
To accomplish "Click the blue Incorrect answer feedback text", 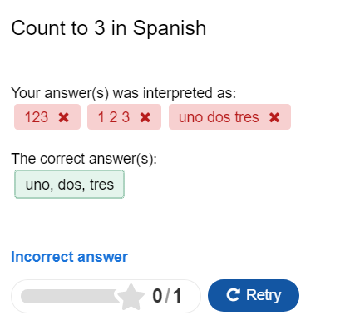I will coord(69,257).
